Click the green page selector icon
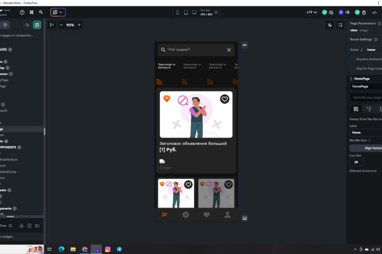 pyautogui.click(x=37, y=25)
